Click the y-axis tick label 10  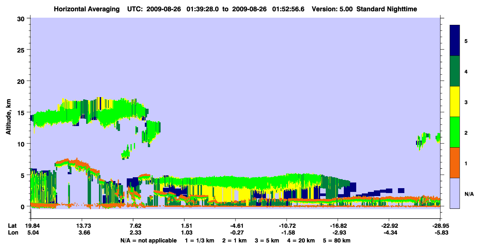pyautogui.click(x=22, y=144)
